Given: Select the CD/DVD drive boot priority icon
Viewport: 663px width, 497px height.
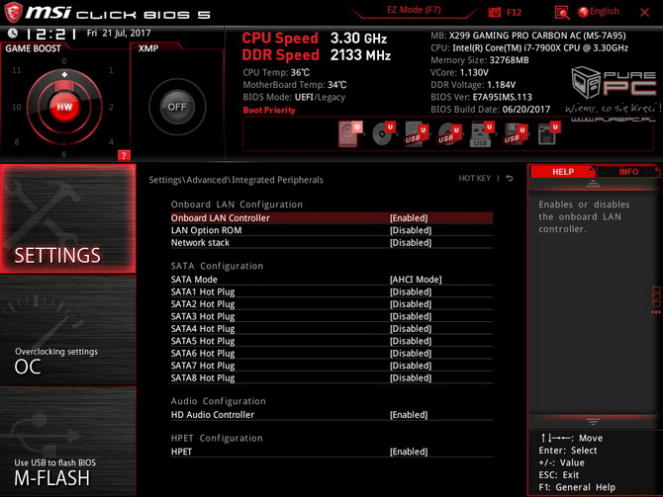Looking at the screenshot, I should click(x=383, y=133).
